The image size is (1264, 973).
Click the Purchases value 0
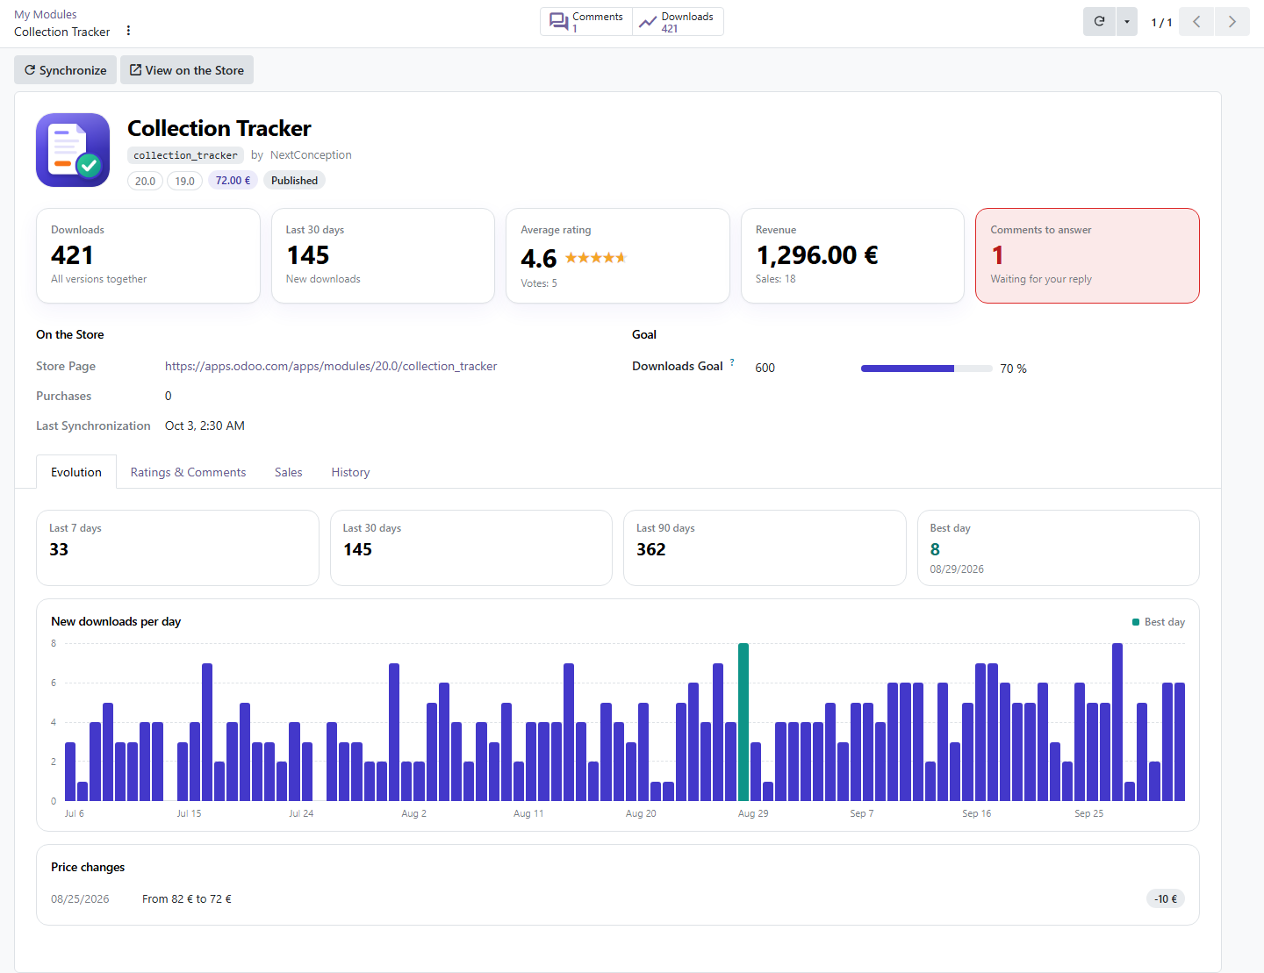(x=169, y=396)
